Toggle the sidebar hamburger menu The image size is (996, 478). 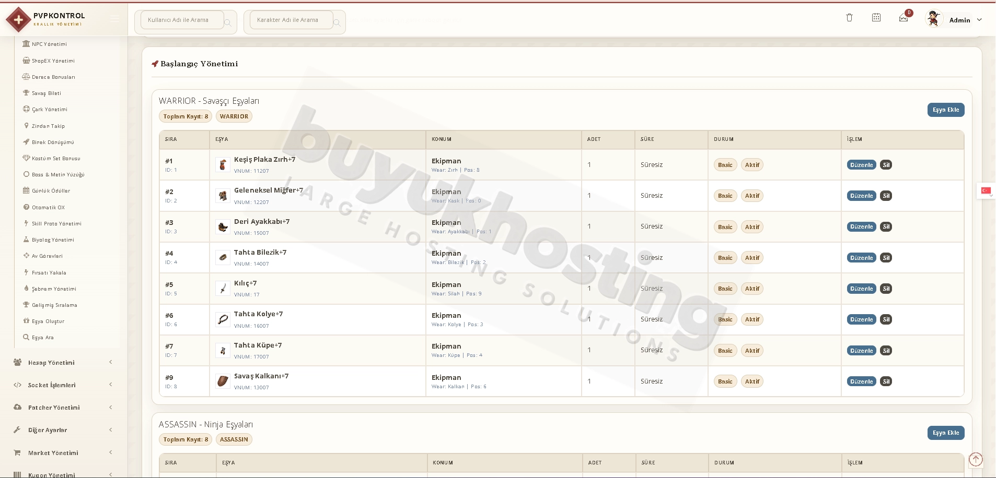(x=115, y=19)
